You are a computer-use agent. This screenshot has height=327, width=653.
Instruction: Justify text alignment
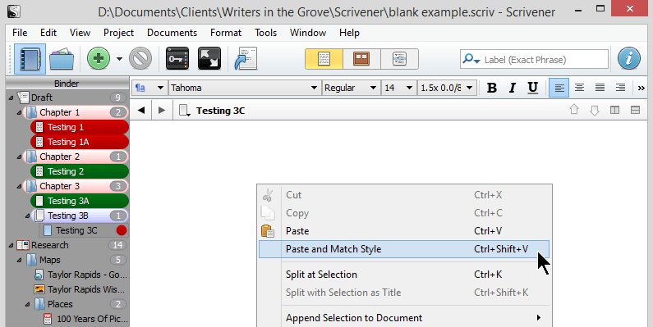600,88
